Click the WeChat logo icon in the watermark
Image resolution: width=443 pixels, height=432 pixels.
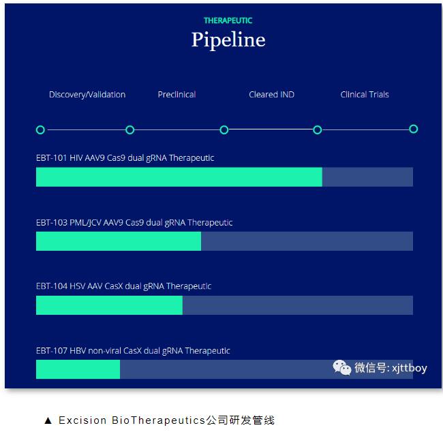[x=341, y=367]
